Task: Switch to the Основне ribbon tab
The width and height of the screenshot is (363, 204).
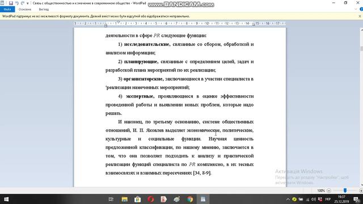Action: 25,9
